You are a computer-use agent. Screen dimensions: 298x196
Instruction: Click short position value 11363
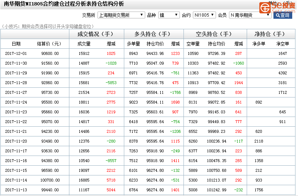[x=193, y=73]
